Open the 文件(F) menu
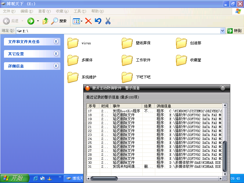Viewport: 244px width, 183px height. pos(9,11)
